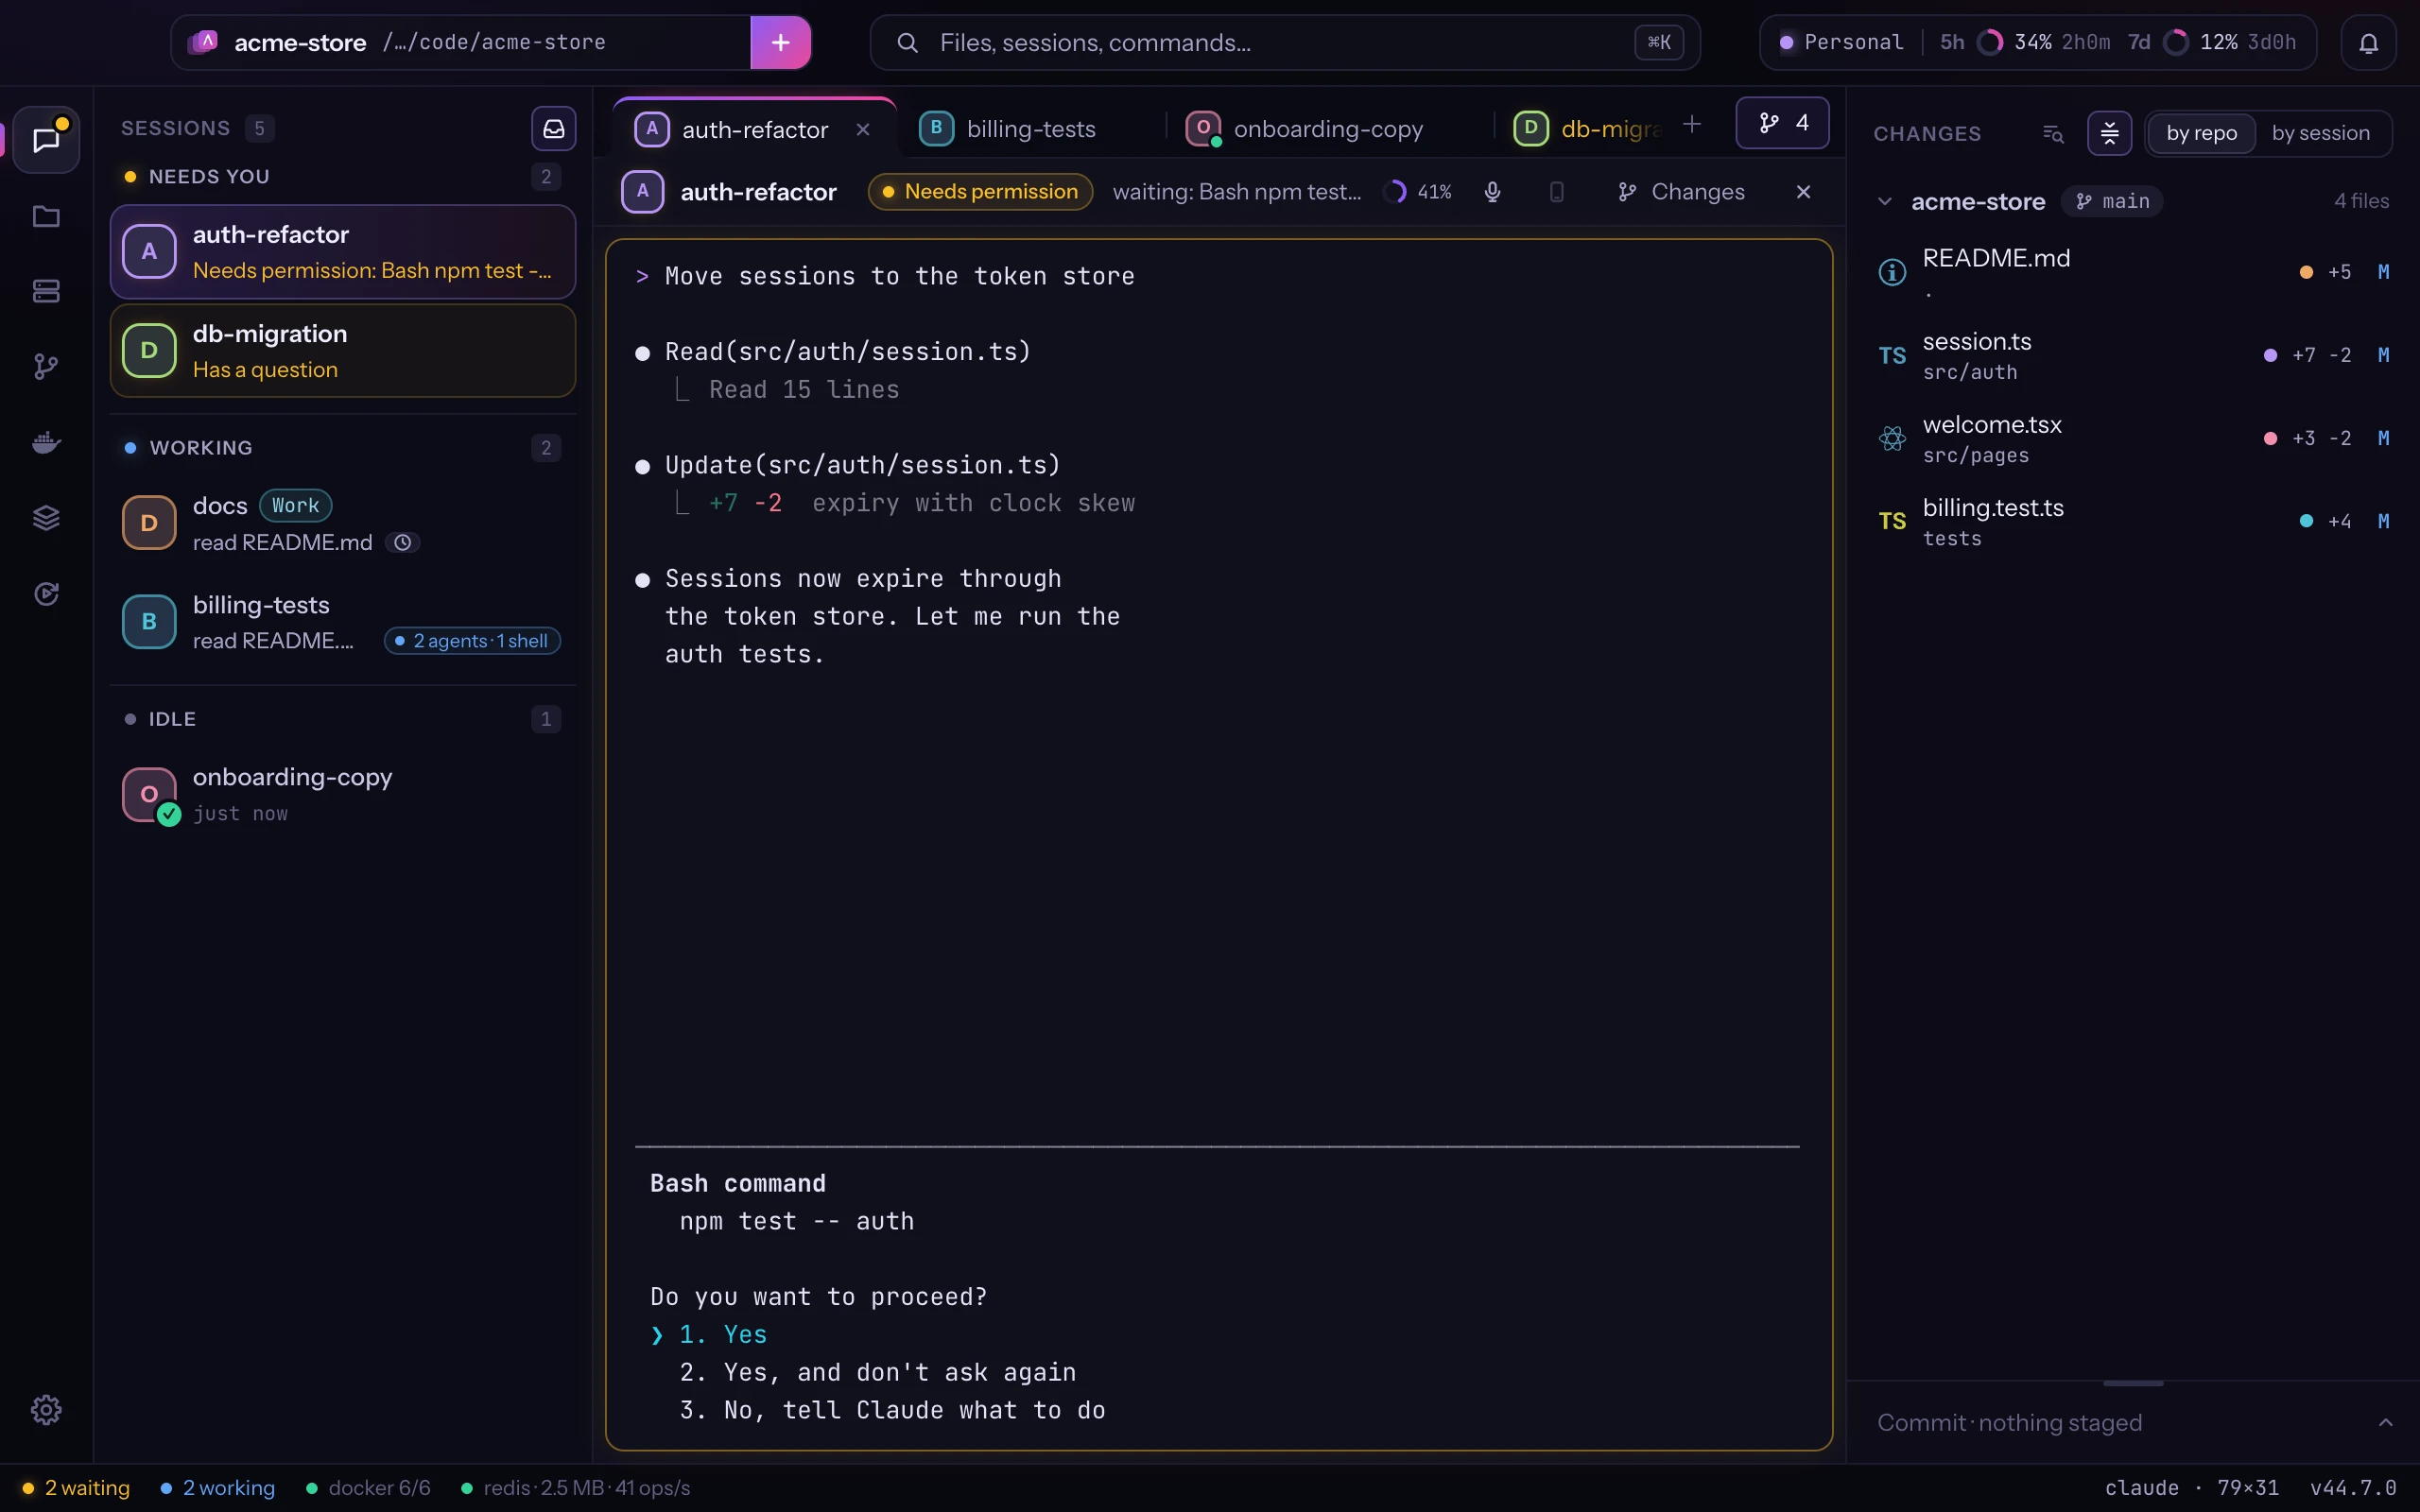The height and width of the screenshot is (1512, 2420).
Task: Click the collapse-all icon in Changes panel
Action: [2109, 133]
